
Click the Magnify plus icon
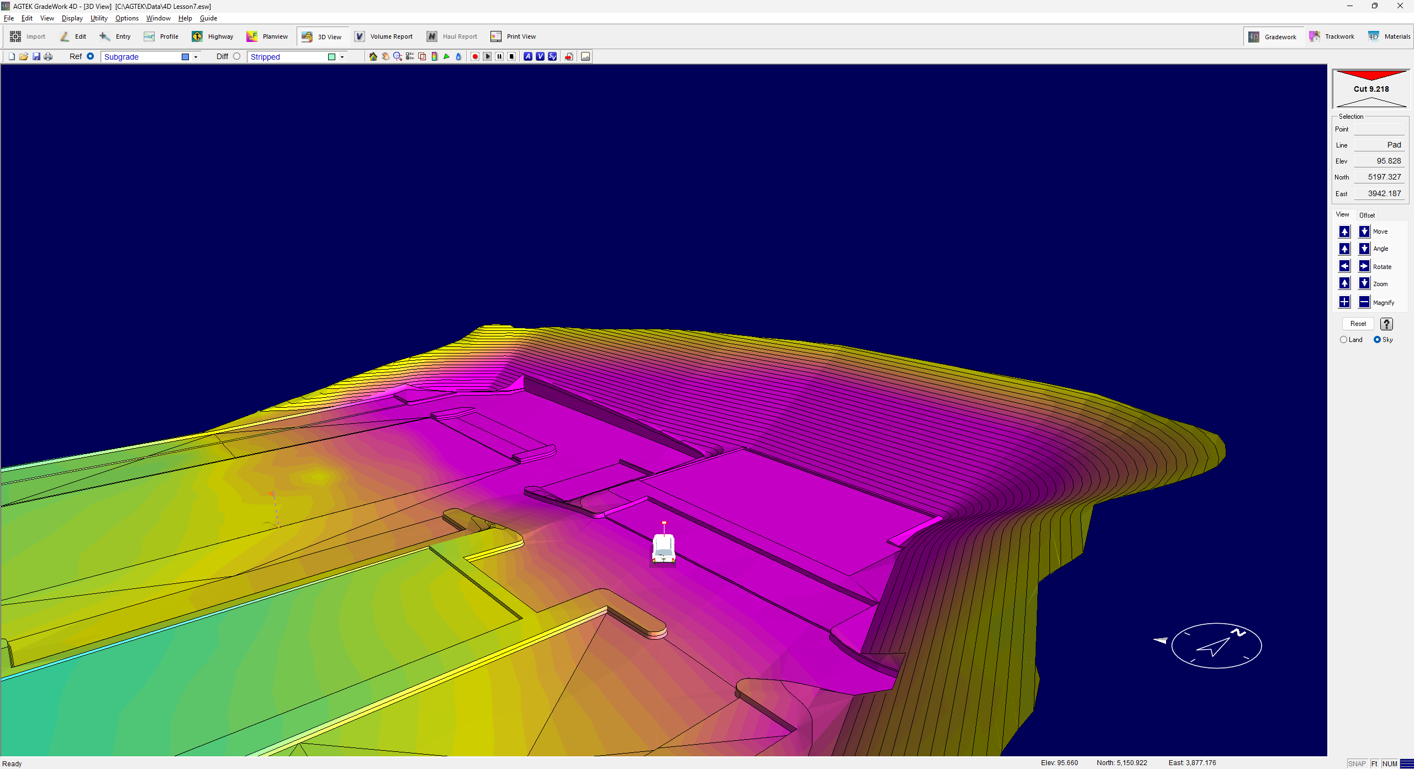1344,302
